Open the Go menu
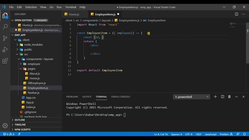This screenshot has height=140, width=249. pyautogui.click(x=51, y=7)
